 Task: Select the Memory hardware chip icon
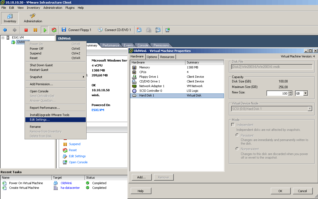pyautogui.click(x=134, y=67)
